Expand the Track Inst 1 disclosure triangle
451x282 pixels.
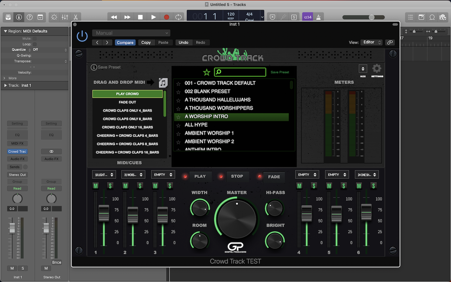pyautogui.click(x=5, y=86)
